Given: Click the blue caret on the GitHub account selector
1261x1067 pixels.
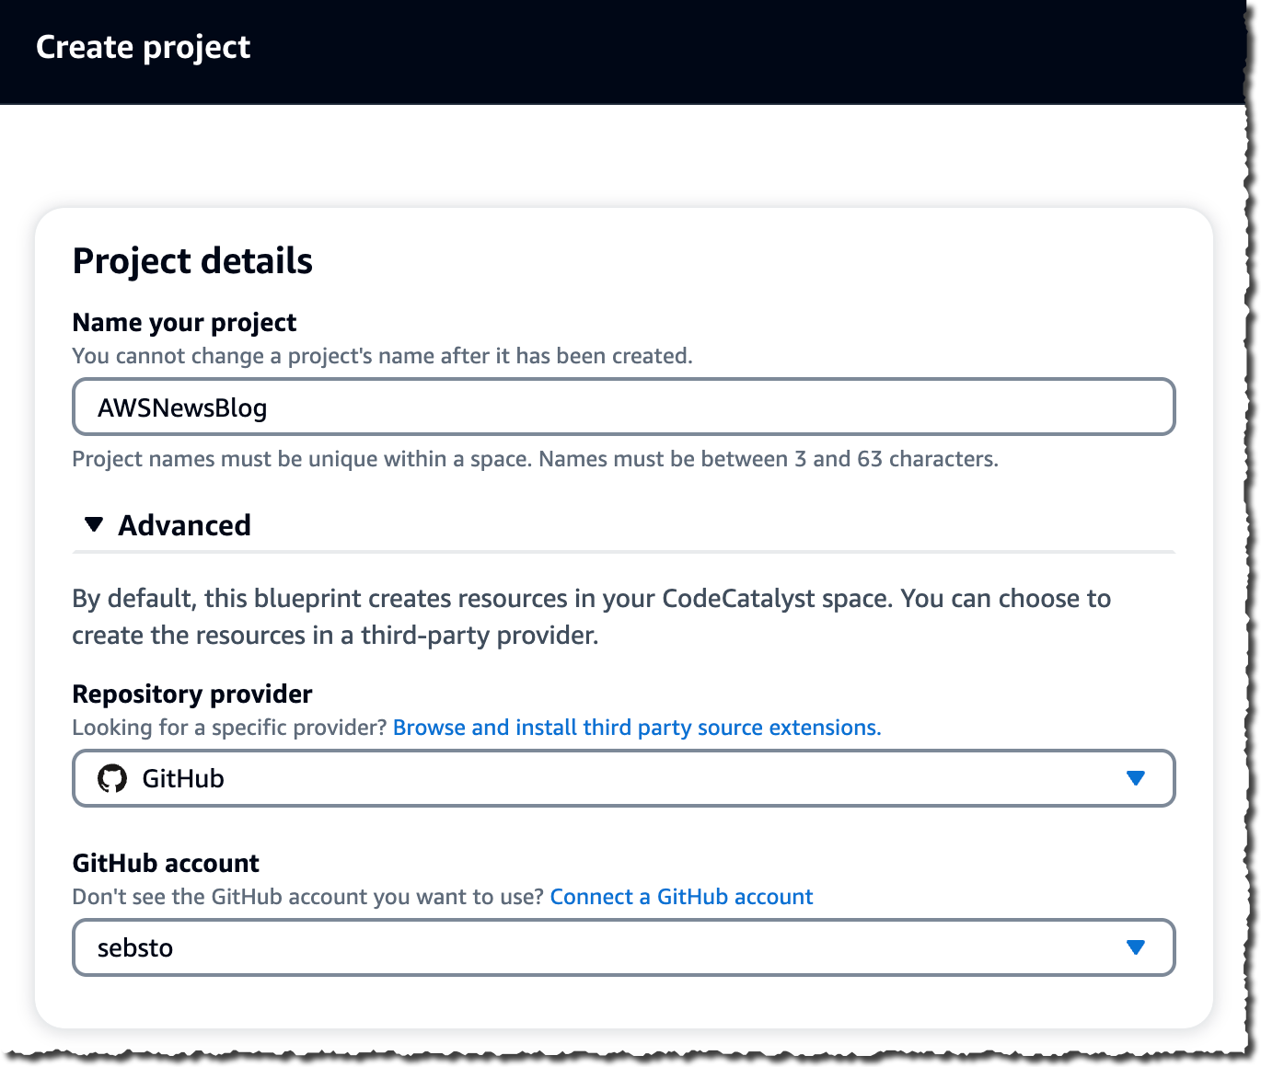Looking at the screenshot, I should (x=1138, y=947).
